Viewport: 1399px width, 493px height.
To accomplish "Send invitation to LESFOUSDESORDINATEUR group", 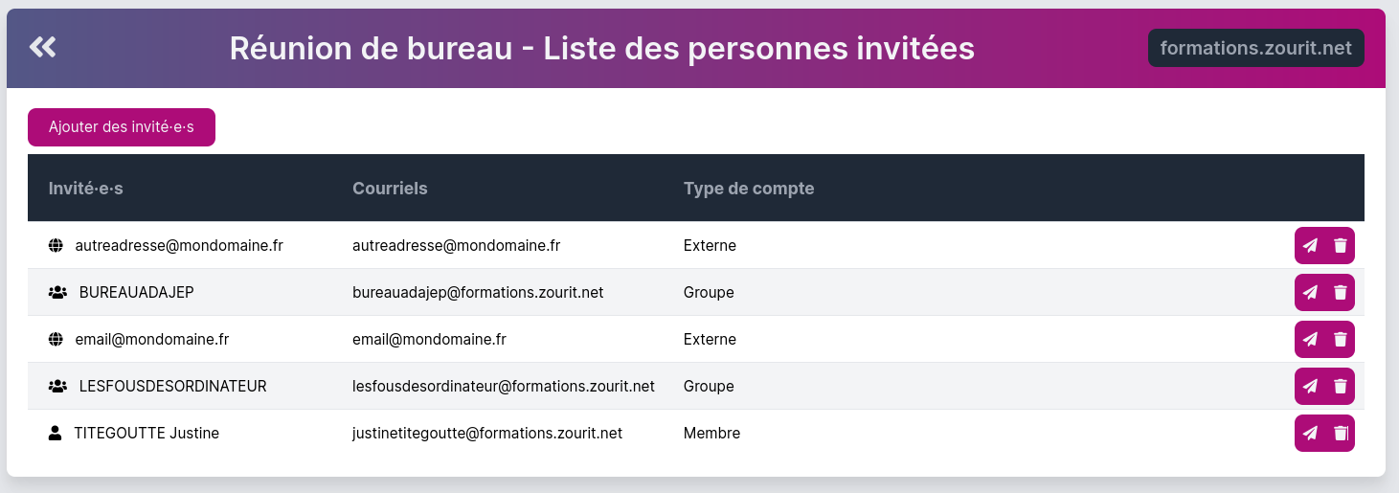I will [x=1310, y=386].
